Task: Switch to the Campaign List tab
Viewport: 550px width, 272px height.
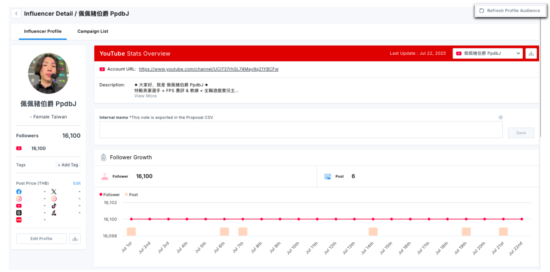Action: pyautogui.click(x=92, y=31)
